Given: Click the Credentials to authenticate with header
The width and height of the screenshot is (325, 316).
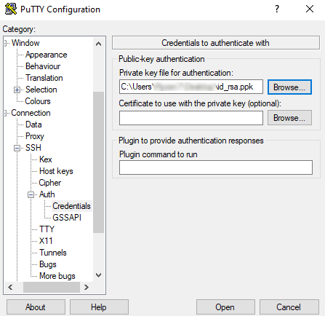Looking at the screenshot, I should [x=216, y=43].
